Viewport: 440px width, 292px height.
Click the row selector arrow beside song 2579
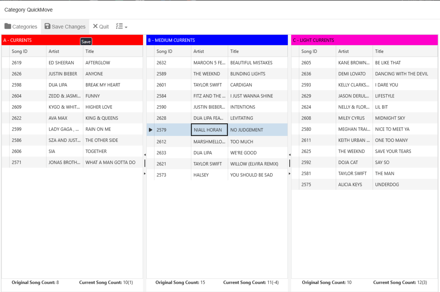tap(151, 130)
